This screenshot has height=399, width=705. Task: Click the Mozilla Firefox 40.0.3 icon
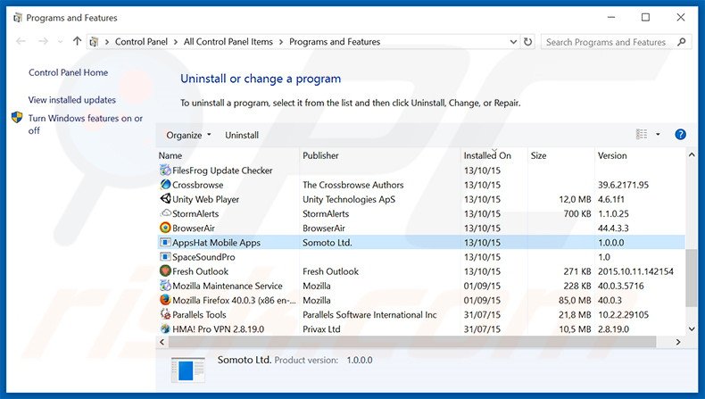pos(165,300)
